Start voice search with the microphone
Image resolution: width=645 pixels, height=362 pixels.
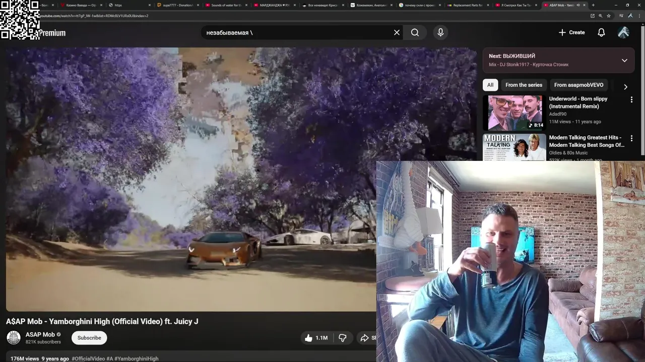(x=440, y=33)
